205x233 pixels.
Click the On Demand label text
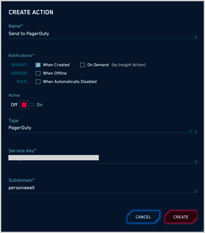pos(98,65)
